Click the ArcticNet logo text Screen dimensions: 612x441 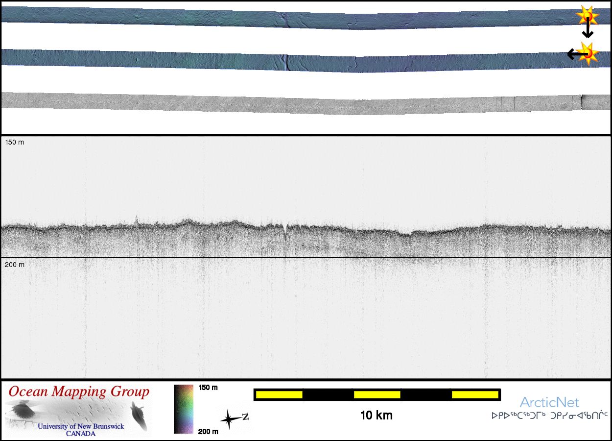pos(549,402)
